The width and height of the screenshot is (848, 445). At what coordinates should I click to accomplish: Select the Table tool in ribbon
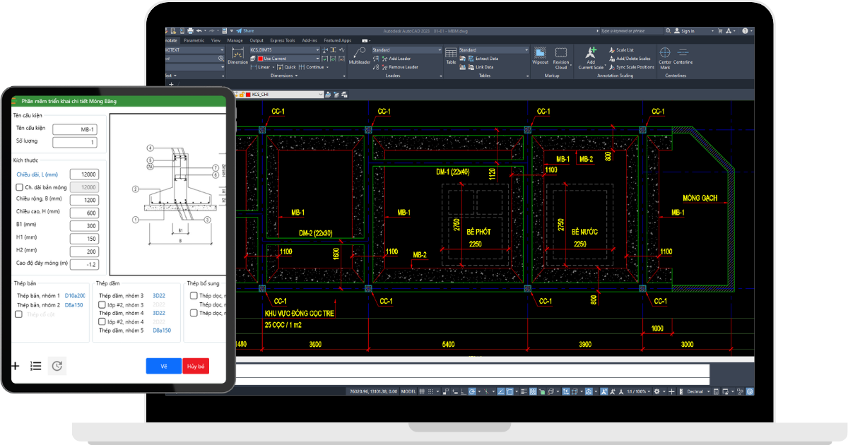coord(451,54)
